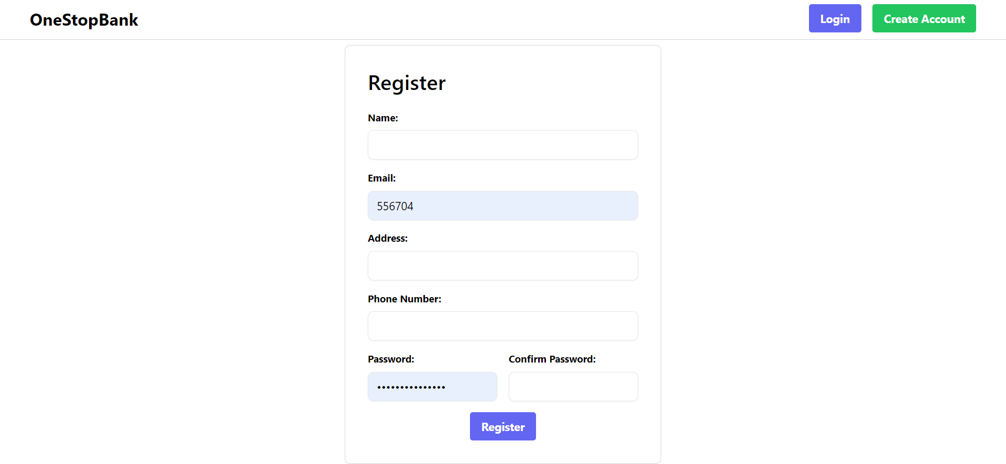Click the Email: label text
The width and height of the screenshot is (1006, 464).
pyautogui.click(x=381, y=178)
